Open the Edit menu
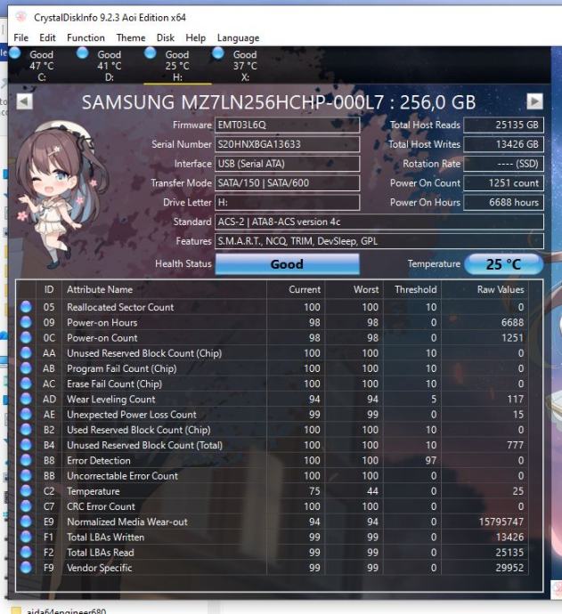This screenshot has width=562, height=614. (47, 38)
